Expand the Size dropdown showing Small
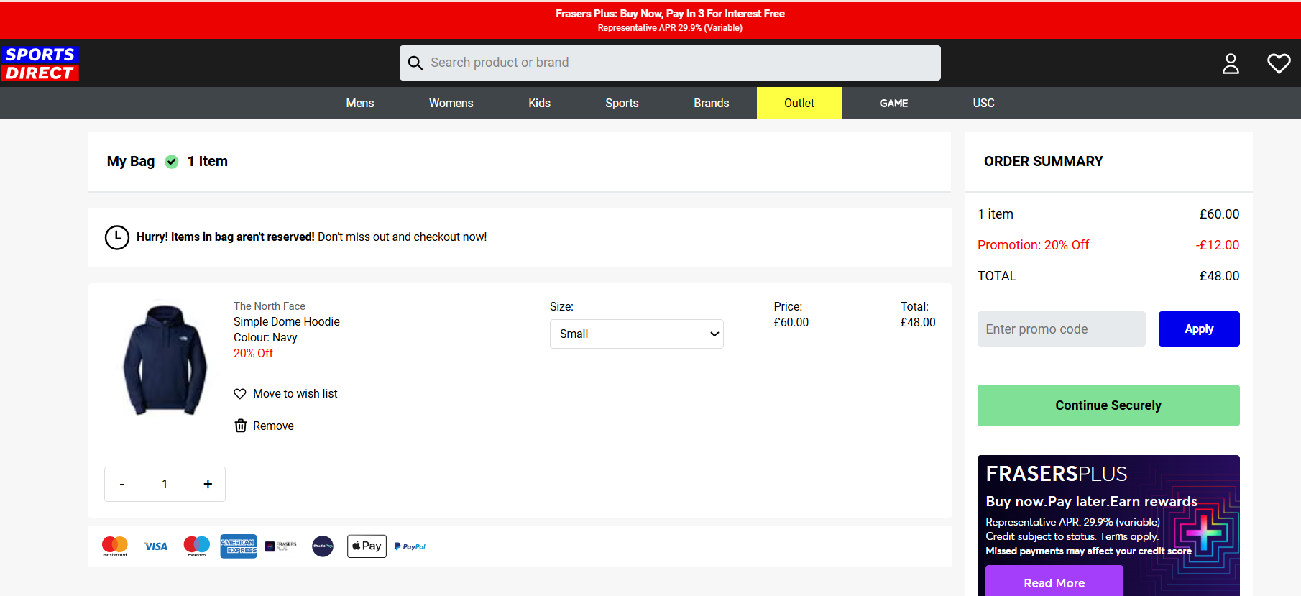Image resolution: width=1301 pixels, height=596 pixels. [x=636, y=334]
